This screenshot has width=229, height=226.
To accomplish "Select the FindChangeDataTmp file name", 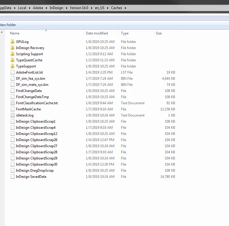I will click(32, 97).
